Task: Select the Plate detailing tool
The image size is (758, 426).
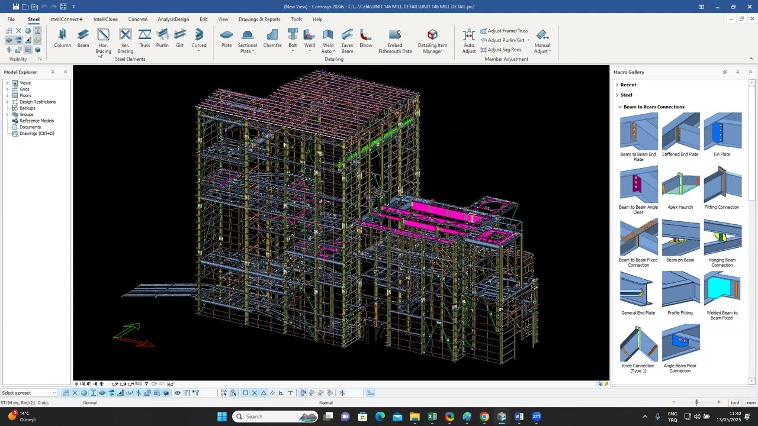Action: point(226,39)
